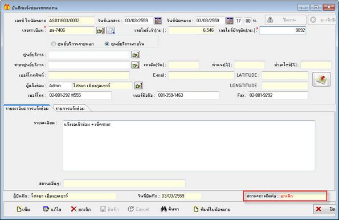
Task: Click the Edit record button
Action: click(52, 209)
